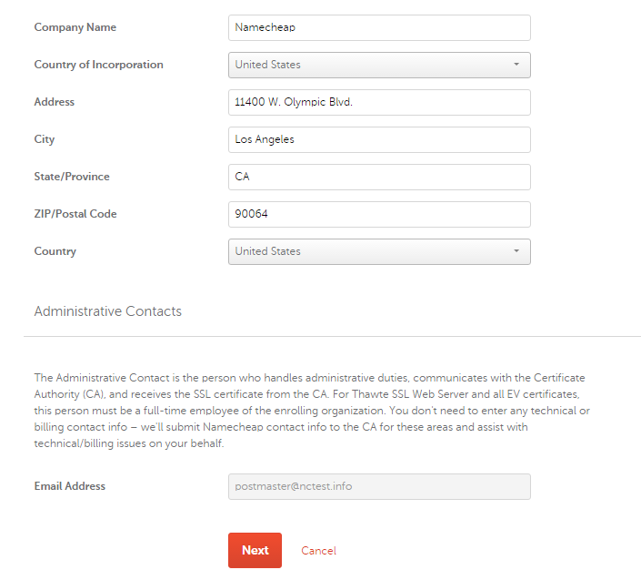
Task: Cancel the form via Cancel link
Action: pyautogui.click(x=318, y=551)
